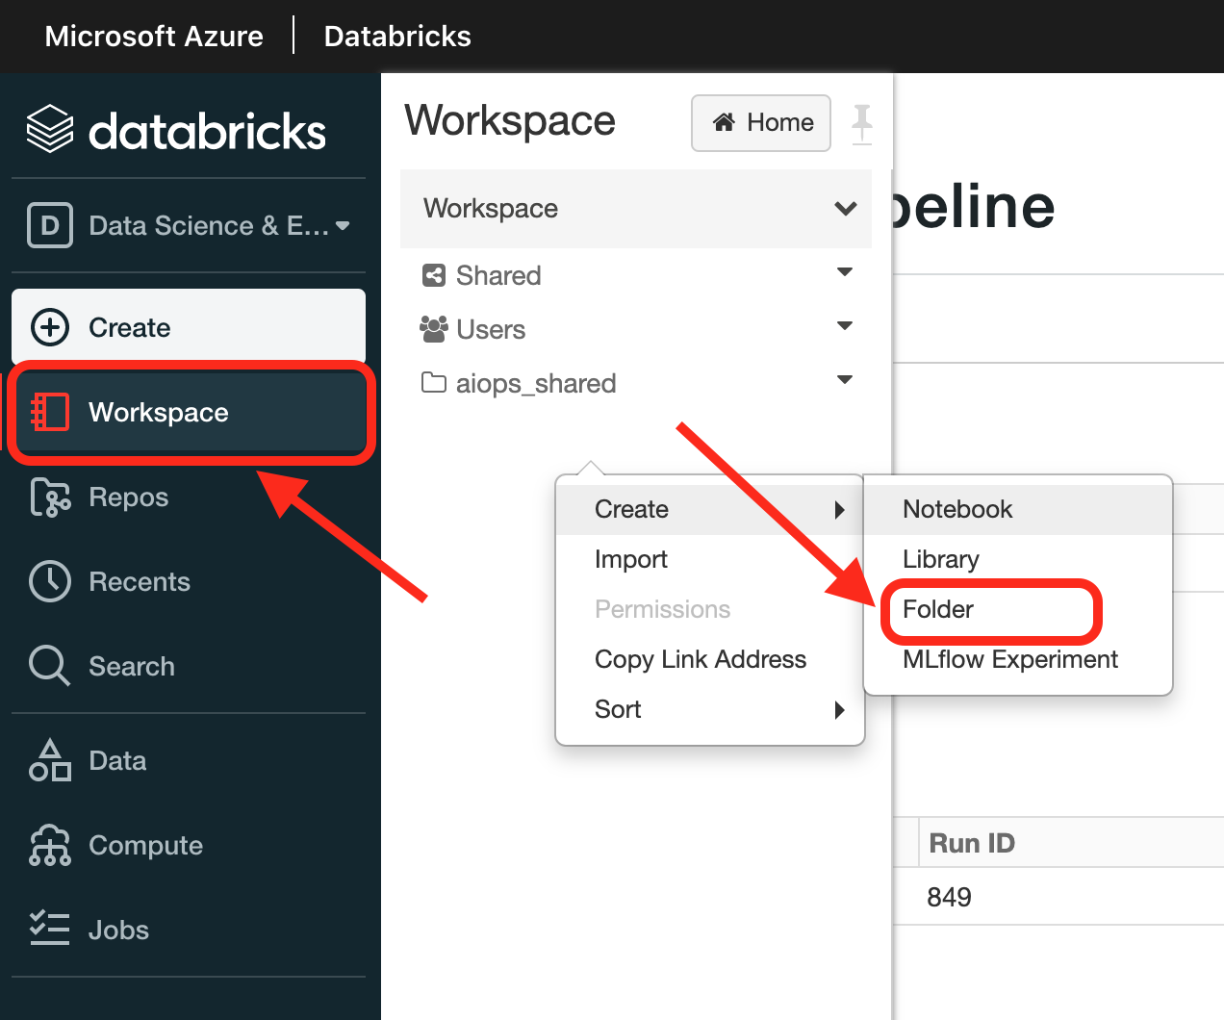Click the Recents clock icon
This screenshot has height=1020, width=1224.
49,581
